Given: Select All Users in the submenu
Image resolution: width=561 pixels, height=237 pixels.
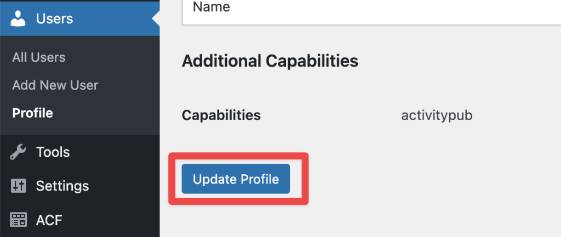Looking at the screenshot, I should tap(38, 57).
